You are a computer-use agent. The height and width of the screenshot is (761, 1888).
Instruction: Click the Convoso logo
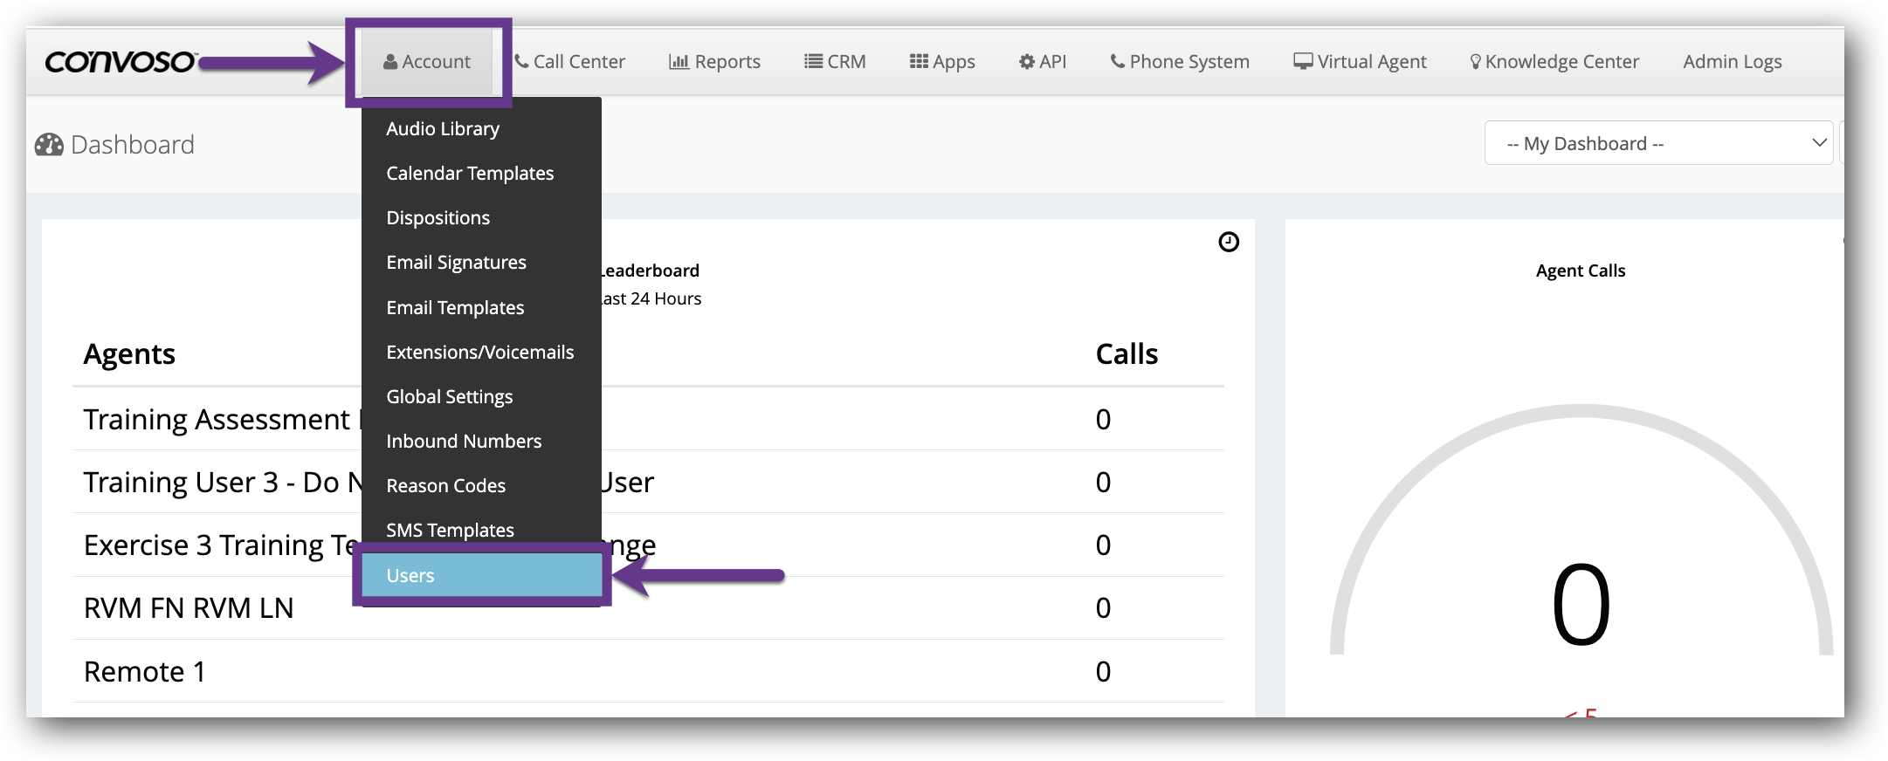[121, 62]
